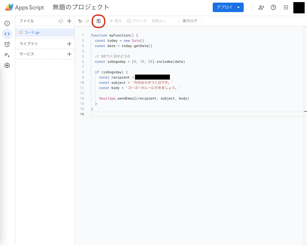Open the Overview info icon in sidebar
This screenshot has height=245, width=307.
coord(7,23)
